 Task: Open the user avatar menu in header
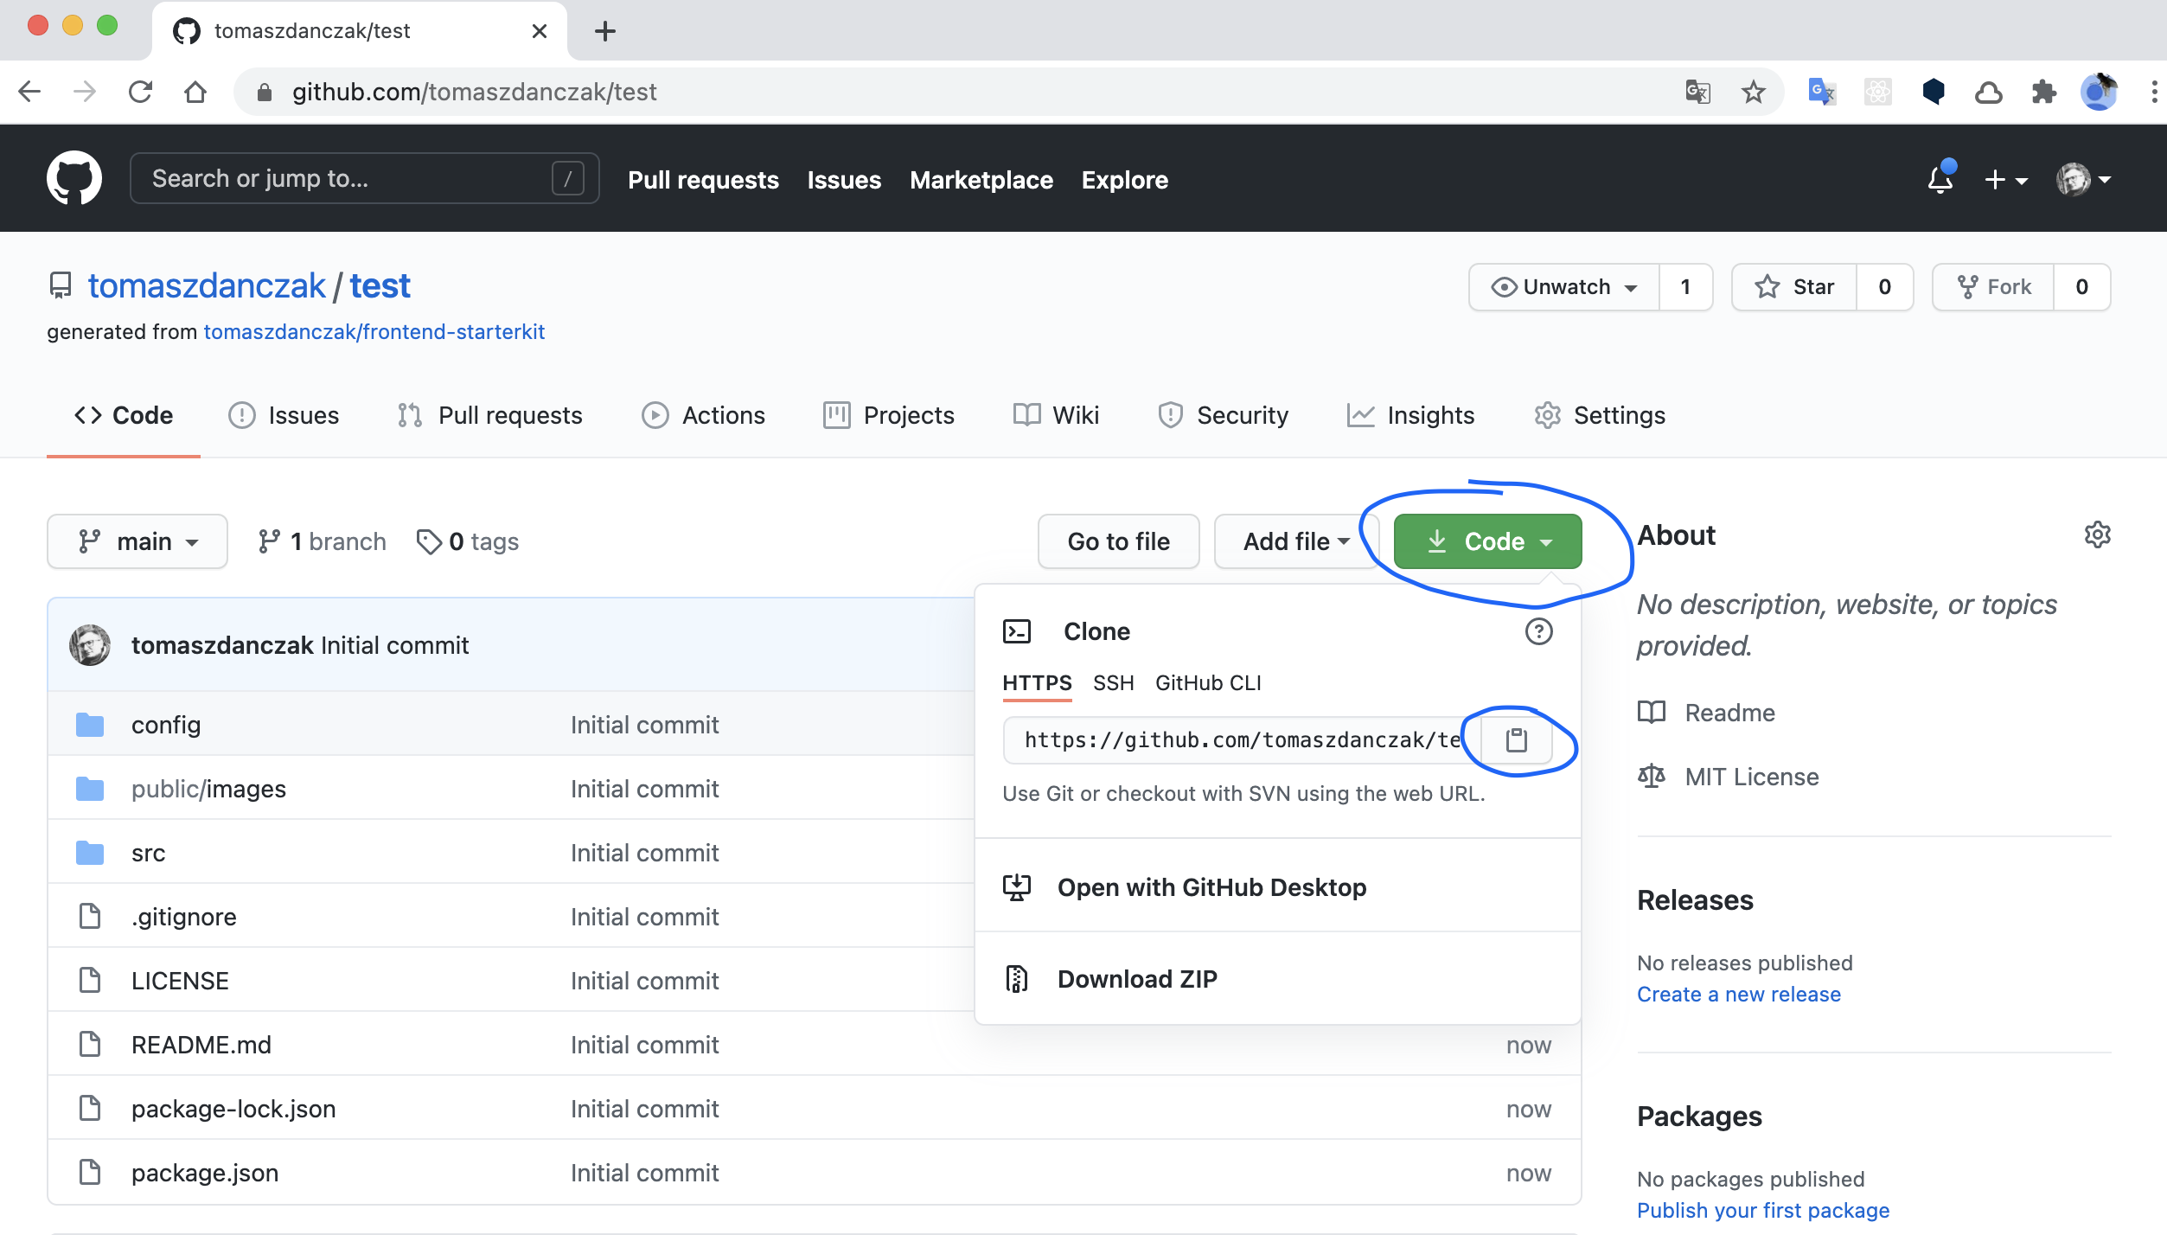tap(2084, 179)
